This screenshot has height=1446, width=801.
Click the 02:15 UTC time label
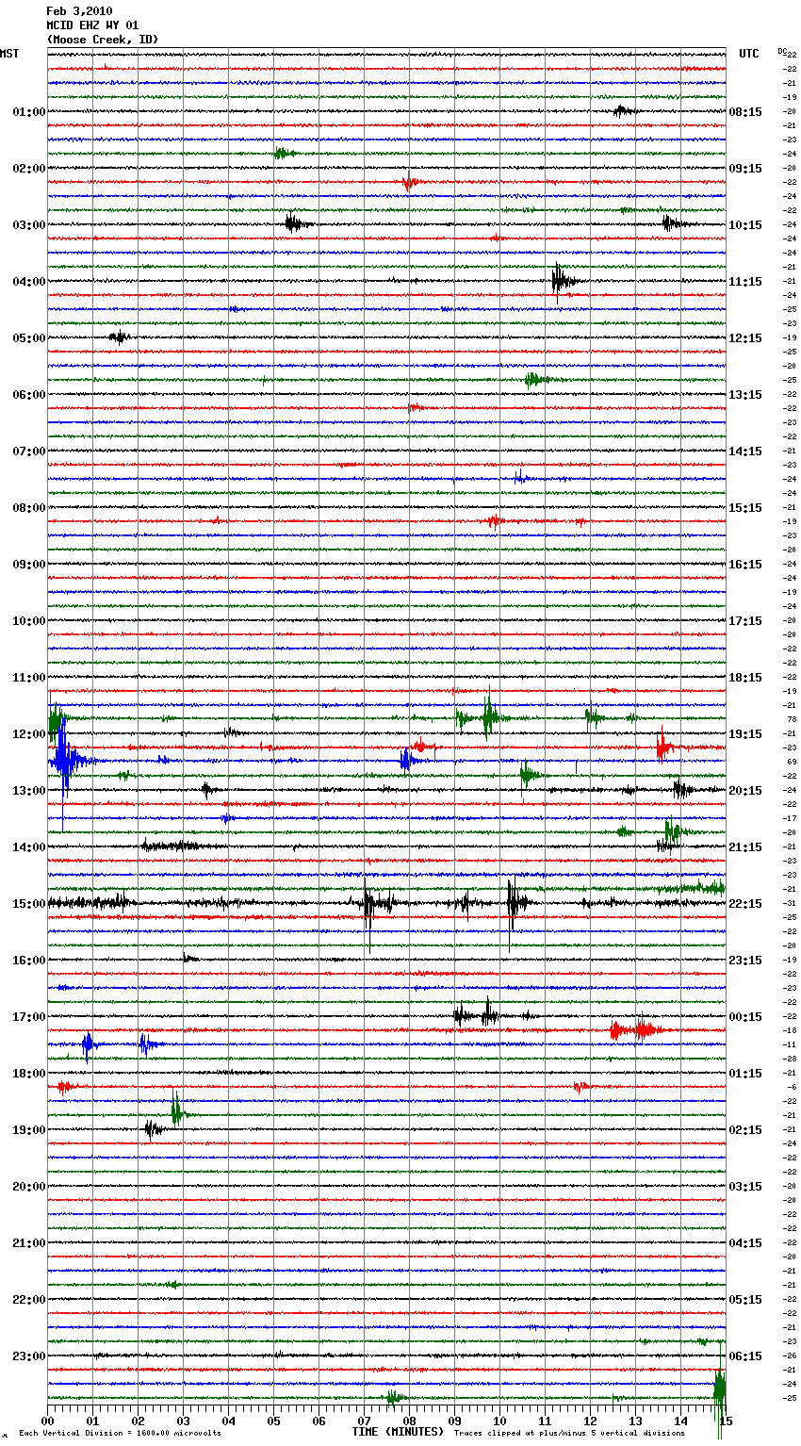pos(745,1130)
